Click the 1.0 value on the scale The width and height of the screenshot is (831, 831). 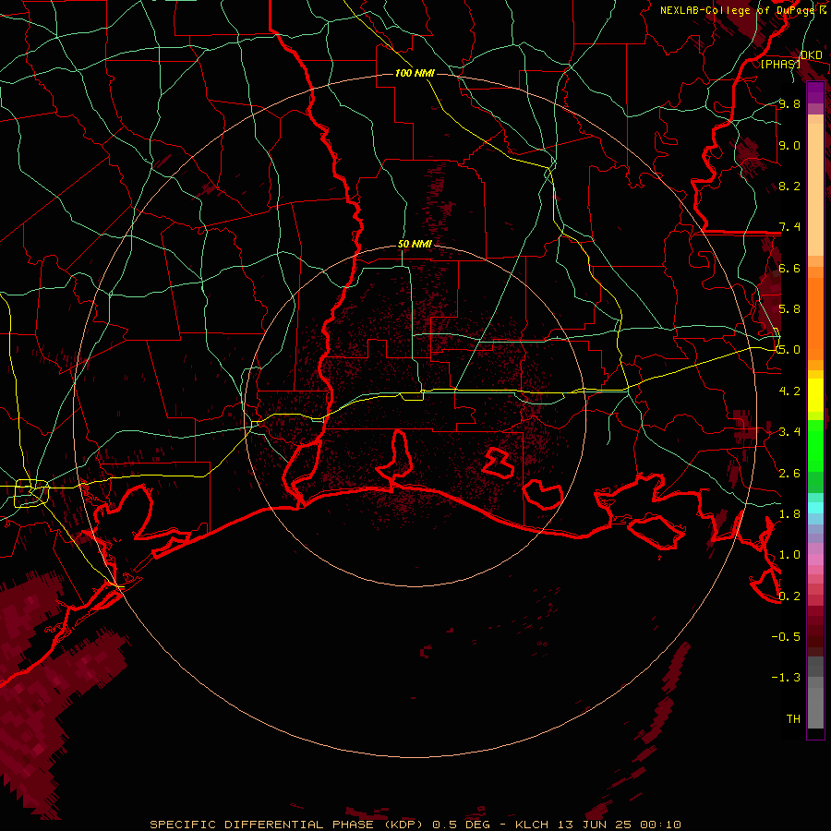[x=789, y=555]
